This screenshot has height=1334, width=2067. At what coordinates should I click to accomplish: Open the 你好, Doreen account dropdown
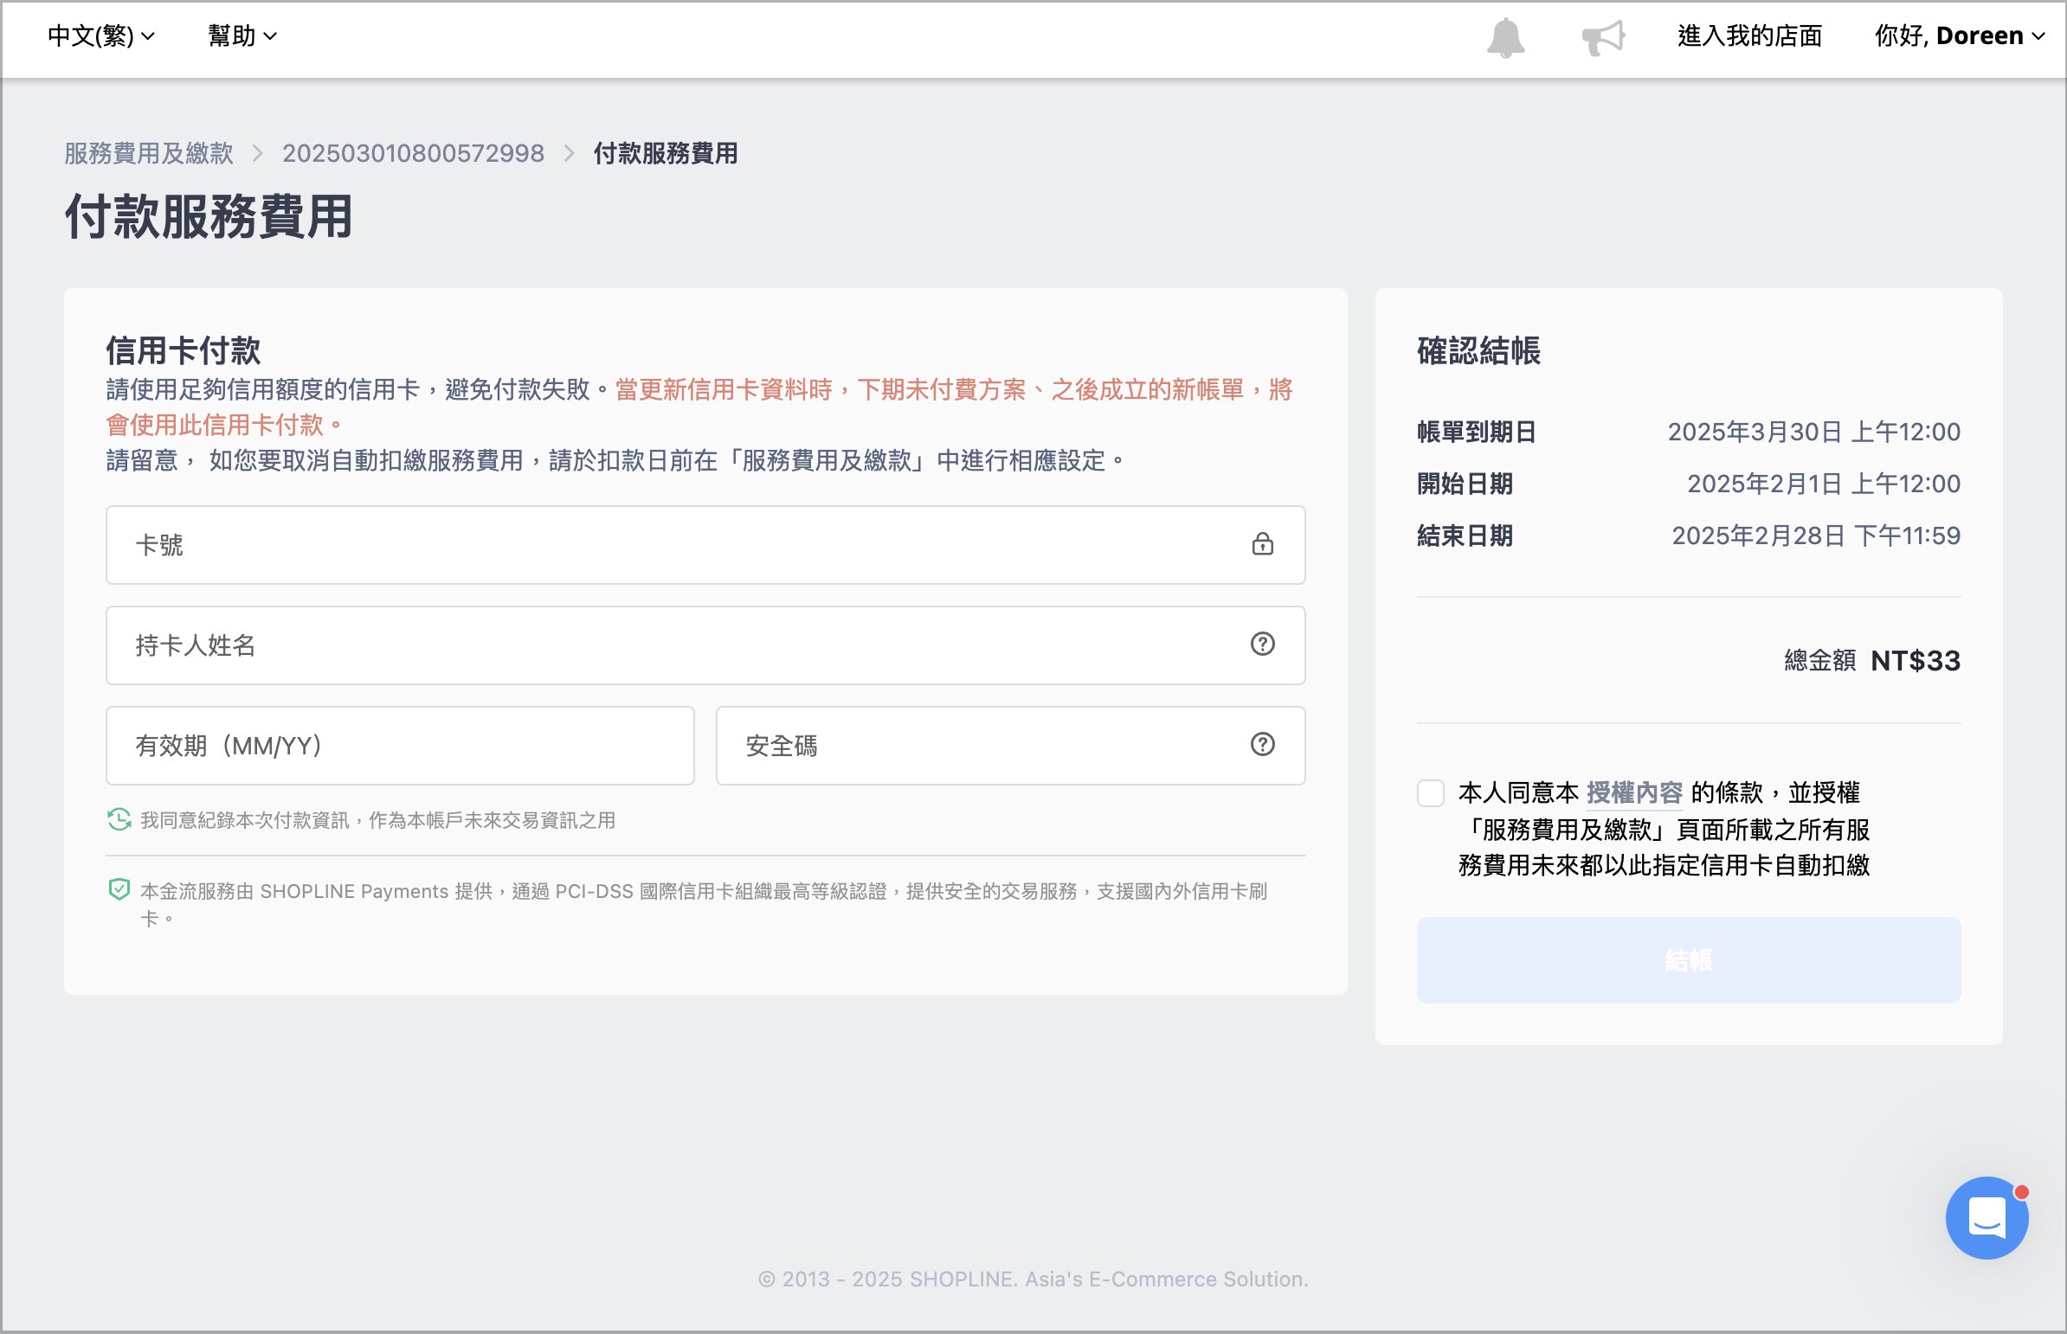[x=1960, y=35]
